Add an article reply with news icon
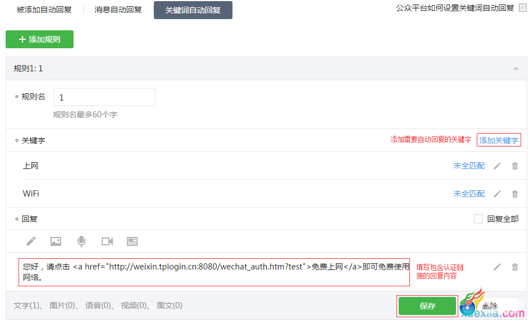Screen dimensions: 529x320 133,241
